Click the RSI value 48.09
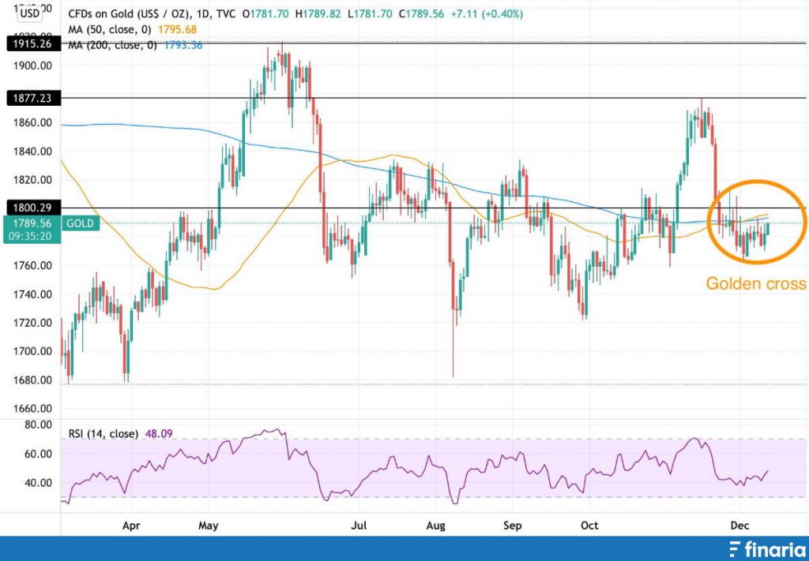 (x=157, y=434)
